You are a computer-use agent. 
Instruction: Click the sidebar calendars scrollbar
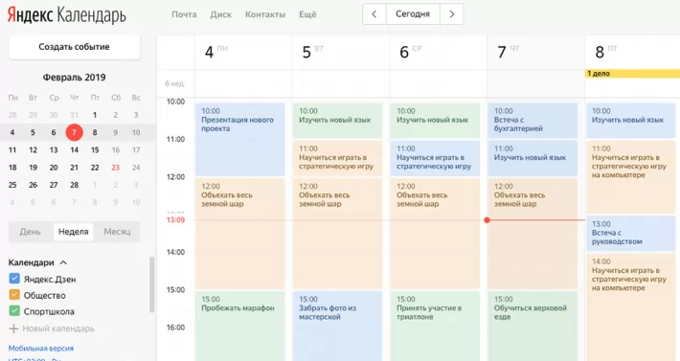click(151, 284)
